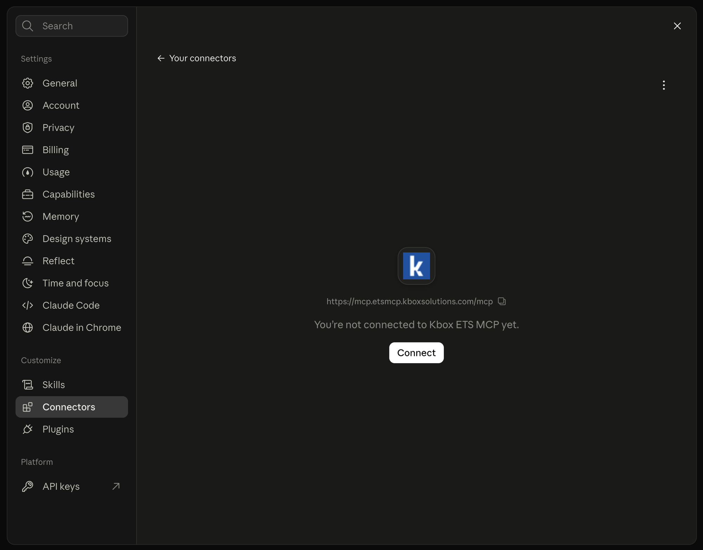
Task: Open the Account settings section
Action: [x=72, y=105]
